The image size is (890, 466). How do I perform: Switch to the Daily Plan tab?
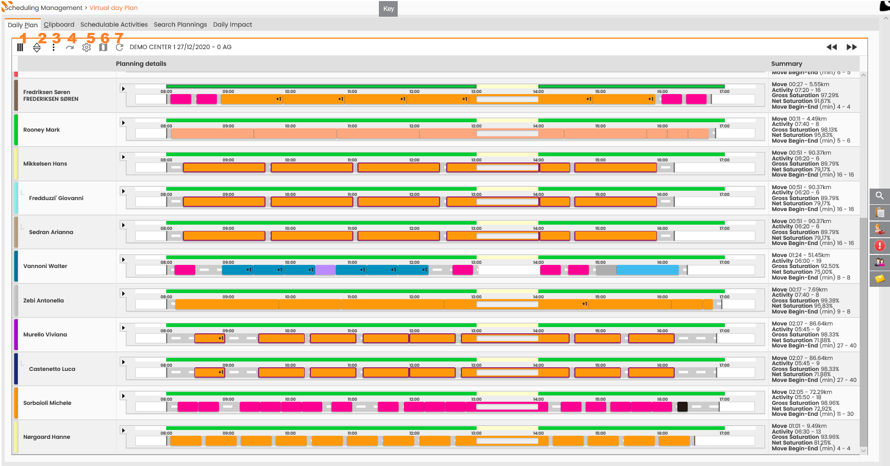(x=22, y=25)
